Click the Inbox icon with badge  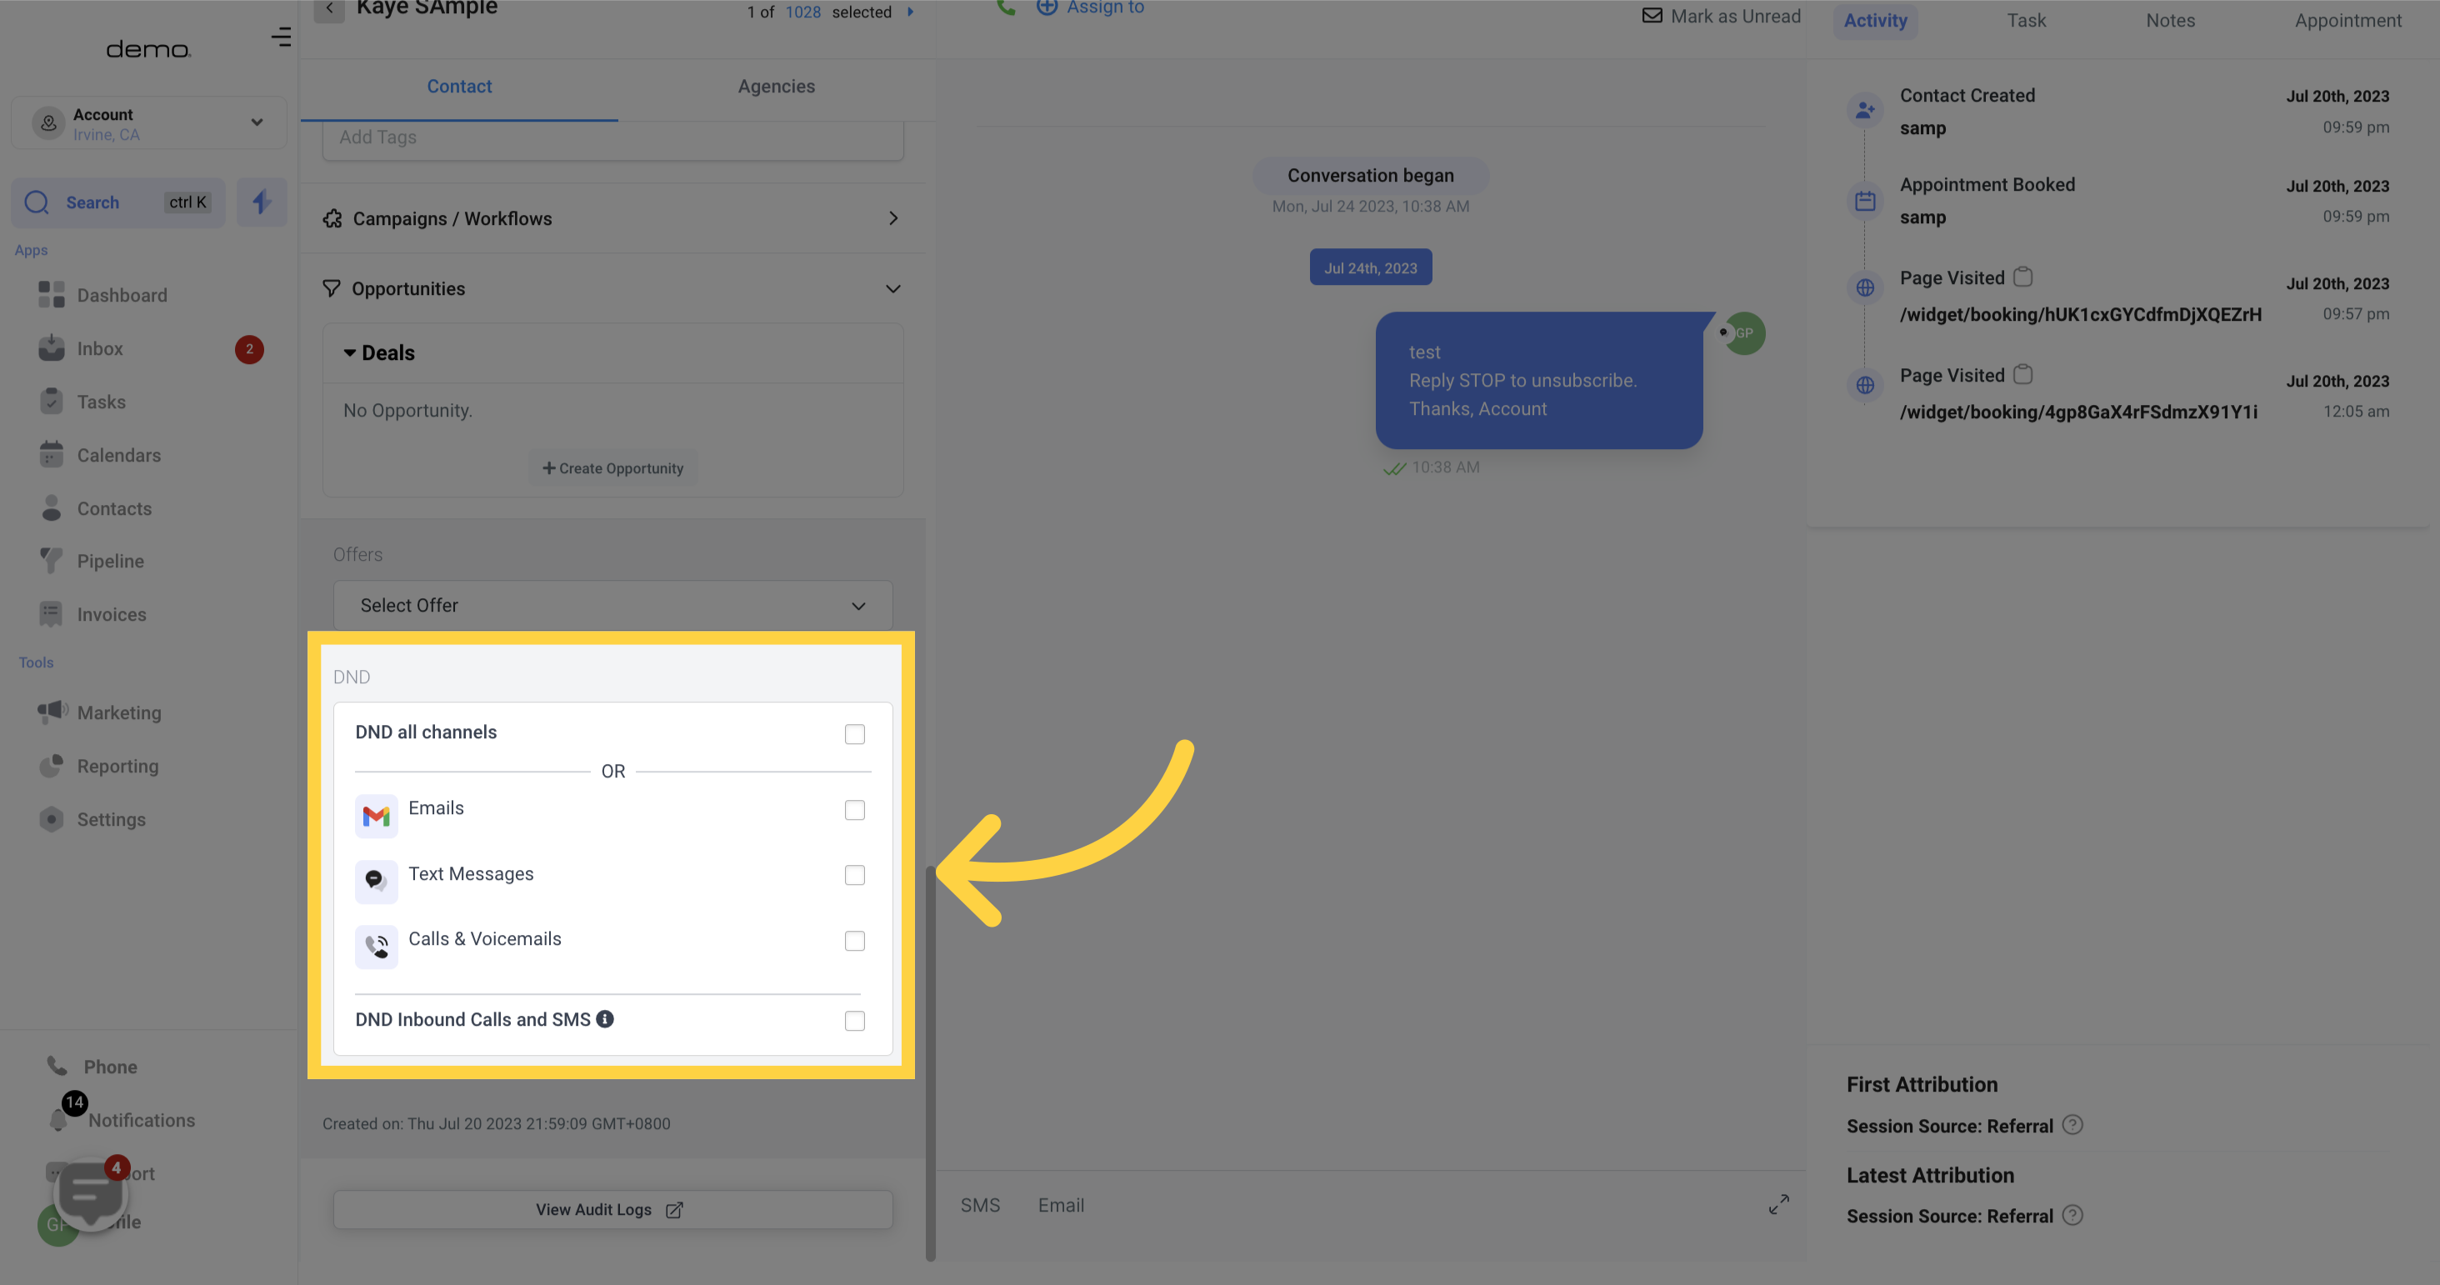(x=50, y=348)
